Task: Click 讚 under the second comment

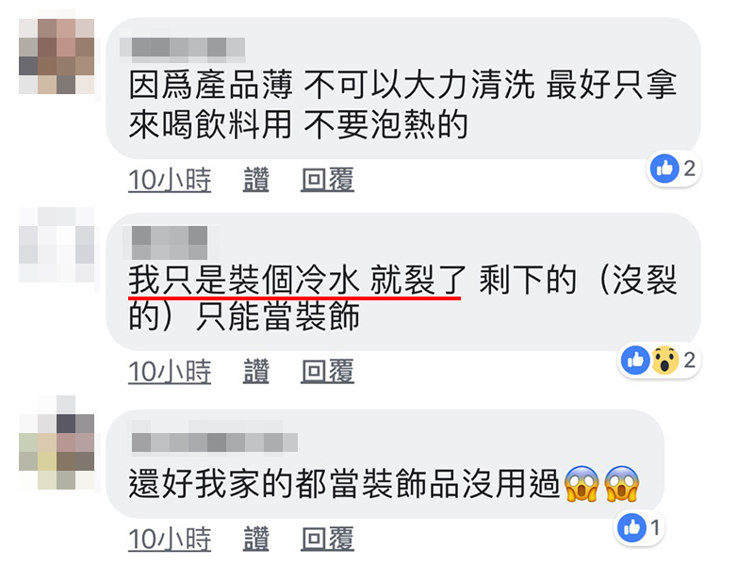Action: pyautogui.click(x=255, y=371)
